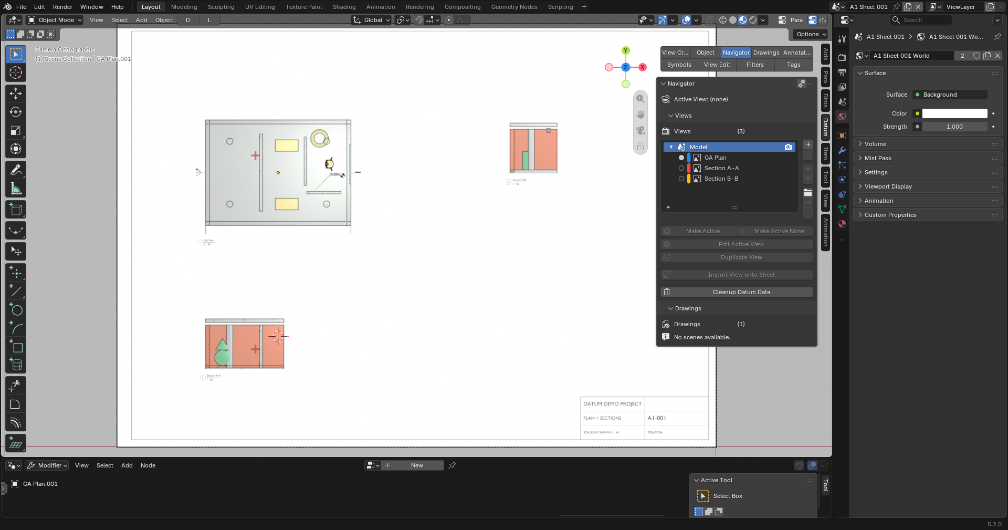Click the Tags tab button
Screen dimensions: 1008x530
coord(794,65)
